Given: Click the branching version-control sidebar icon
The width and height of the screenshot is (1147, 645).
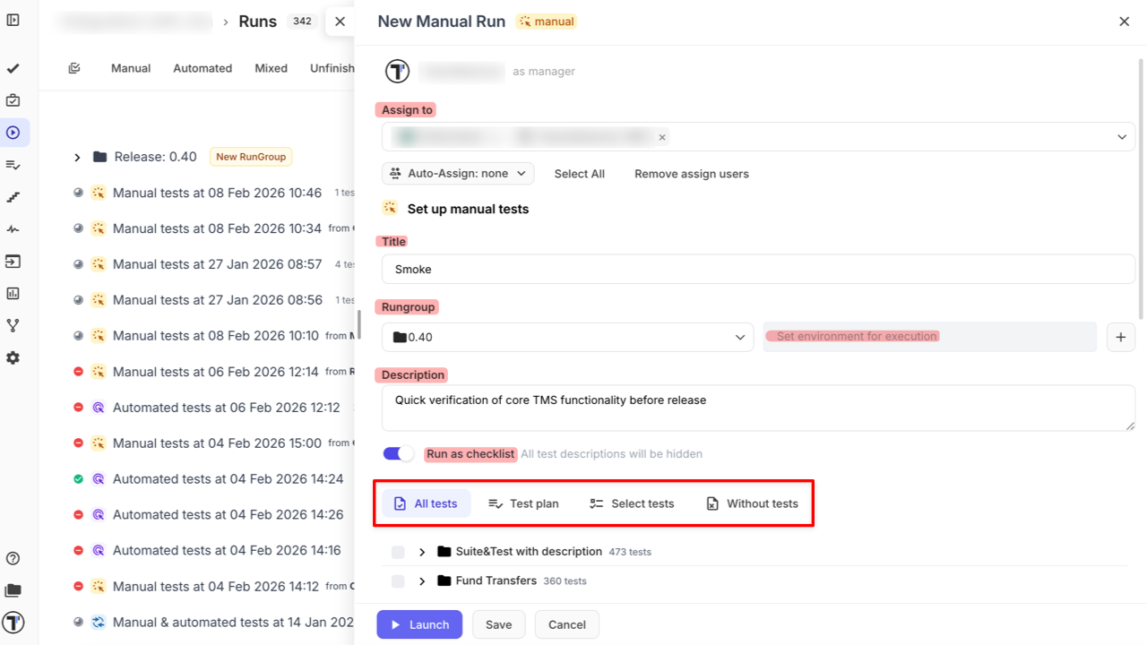Looking at the screenshot, I should tap(13, 325).
